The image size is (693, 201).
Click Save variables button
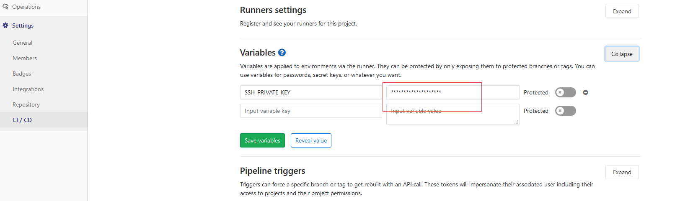pyautogui.click(x=262, y=140)
